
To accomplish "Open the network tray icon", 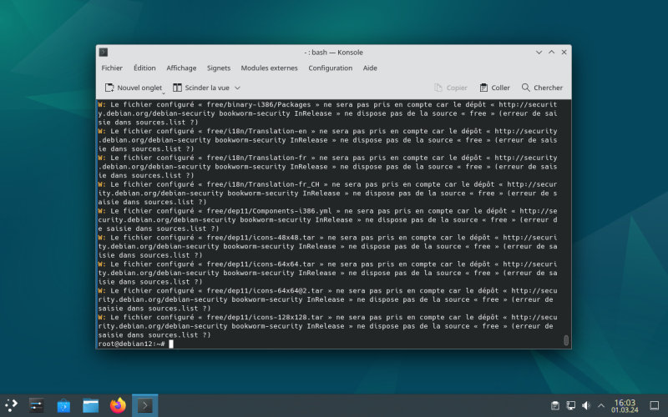I will coord(570,405).
